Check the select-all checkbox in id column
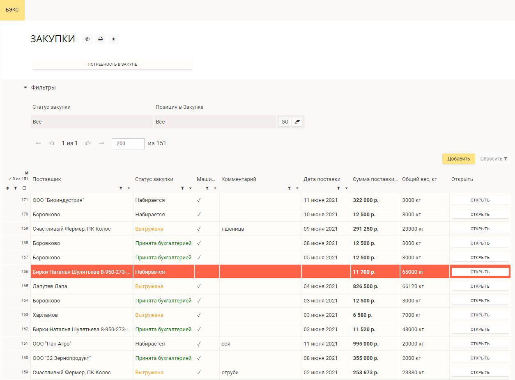Image resolution: width=515 pixels, height=380 pixels. point(24,188)
